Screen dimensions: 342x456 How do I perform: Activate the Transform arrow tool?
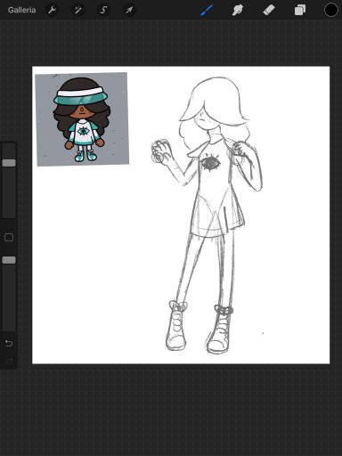point(129,10)
